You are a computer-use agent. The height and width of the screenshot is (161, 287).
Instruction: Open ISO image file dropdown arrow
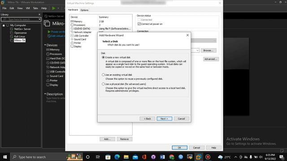coord(197,51)
